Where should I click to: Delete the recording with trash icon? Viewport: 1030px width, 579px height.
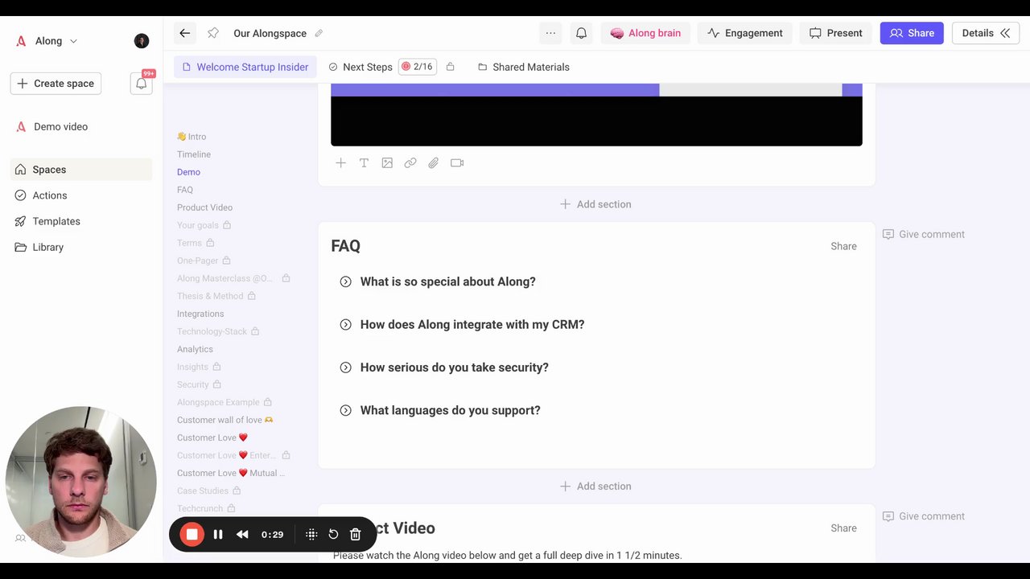click(355, 534)
